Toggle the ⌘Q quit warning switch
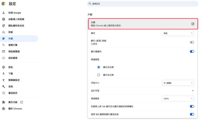Image resolution: width=203 pixels, height=123 pixels. click(192, 114)
